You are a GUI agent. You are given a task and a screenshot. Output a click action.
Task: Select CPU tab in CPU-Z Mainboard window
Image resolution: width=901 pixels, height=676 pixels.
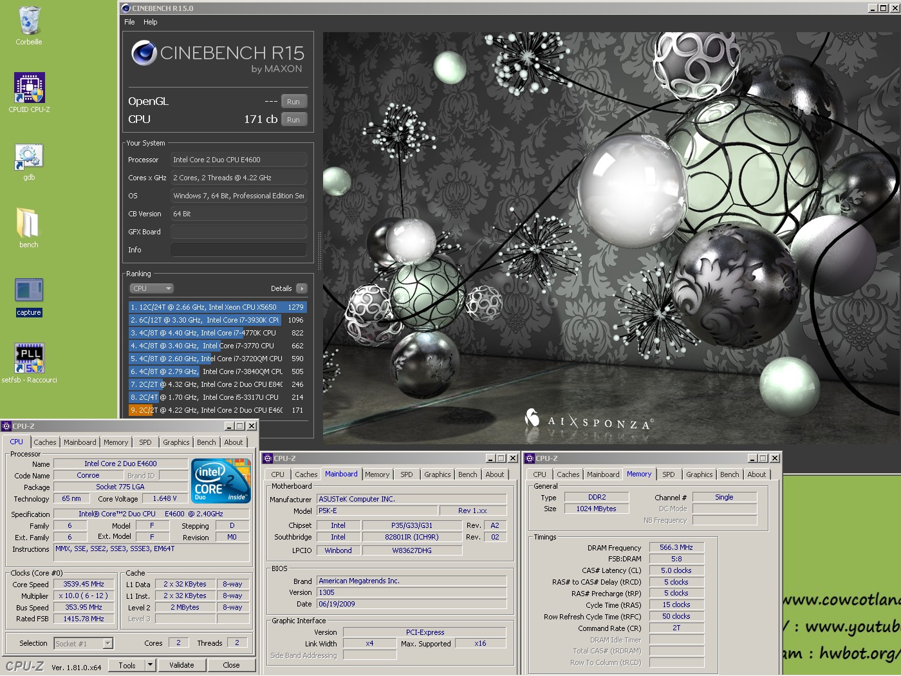[x=278, y=474]
